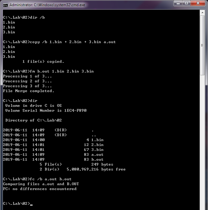Image resolution: width=208 pixels, height=210 pixels.
Task: Click the double-dot <DIR> parent entry row
Action: 49,135
